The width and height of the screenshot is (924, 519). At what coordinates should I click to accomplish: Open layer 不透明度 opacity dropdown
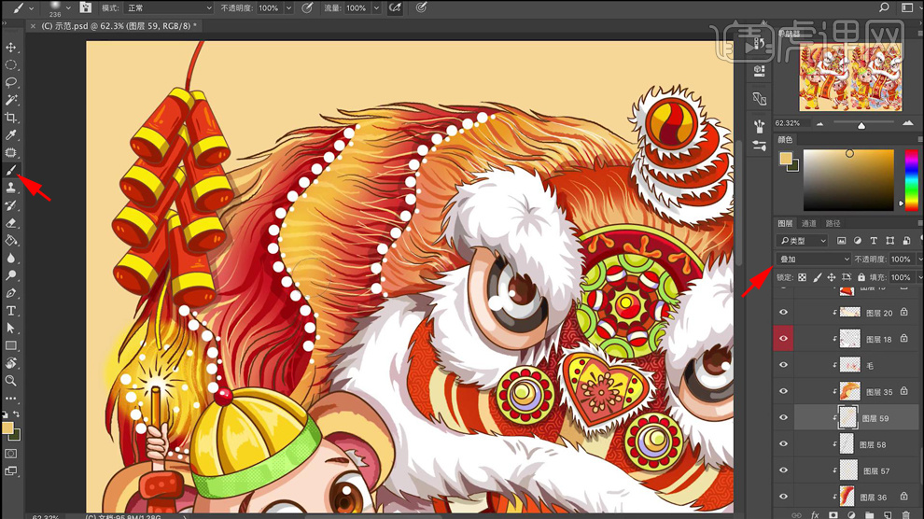918,259
